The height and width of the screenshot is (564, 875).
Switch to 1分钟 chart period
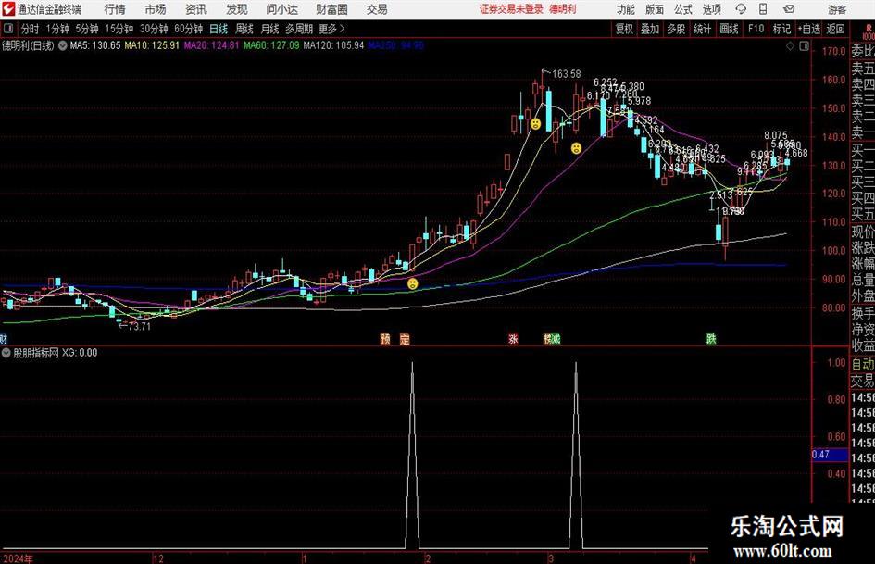click(x=57, y=29)
